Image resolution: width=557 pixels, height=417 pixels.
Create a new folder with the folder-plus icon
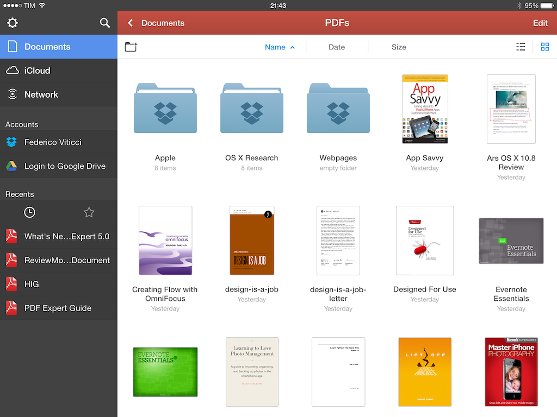click(x=131, y=47)
